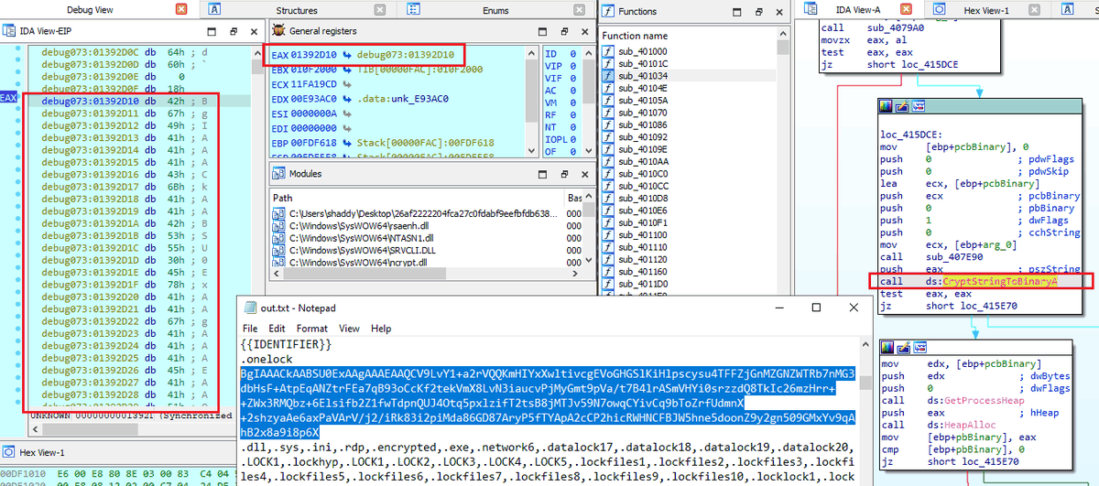
Task: Open Notepad Edit menu
Action: coord(277,328)
